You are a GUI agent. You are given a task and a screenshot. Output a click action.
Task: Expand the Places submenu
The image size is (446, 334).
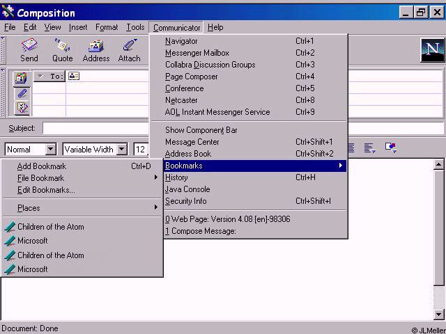pos(82,208)
